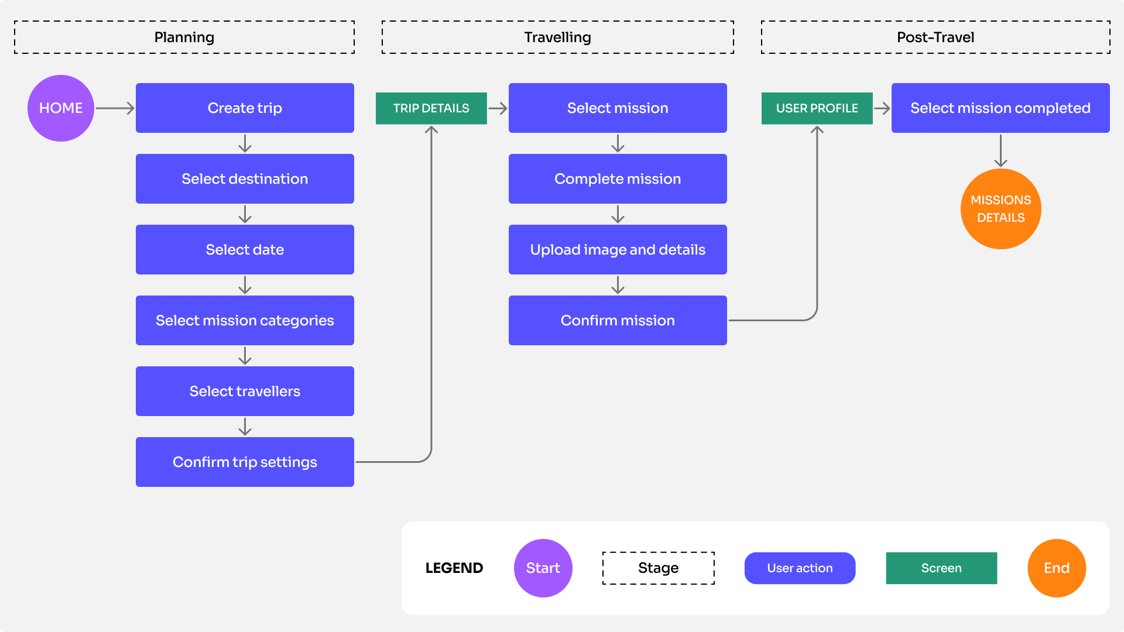This screenshot has height=632, width=1124.
Task: Click the purple Start legend circle
Action: pyautogui.click(x=543, y=568)
